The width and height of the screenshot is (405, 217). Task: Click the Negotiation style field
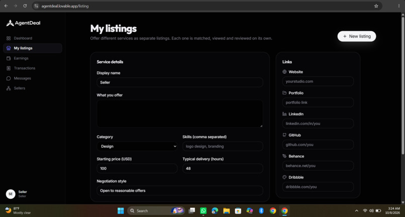click(x=180, y=191)
